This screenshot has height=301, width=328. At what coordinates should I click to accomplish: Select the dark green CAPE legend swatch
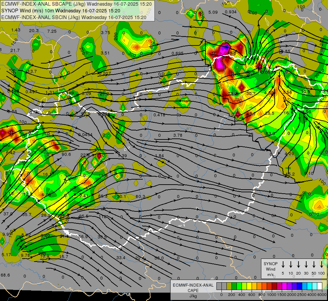pos(234,286)
